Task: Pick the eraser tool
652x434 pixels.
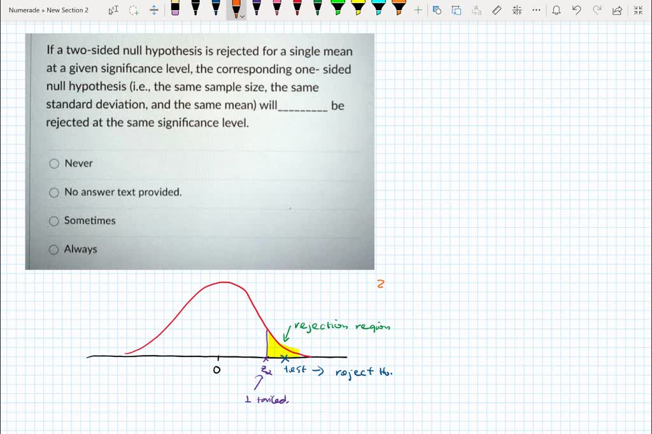Action: (173, 10)
